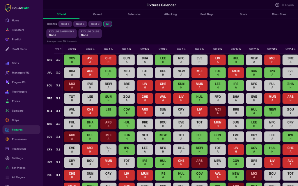Open the Chips icon in sidebar
Viewport: 298px width, 186px height.
pyautogui.click(x=7, y=120)
